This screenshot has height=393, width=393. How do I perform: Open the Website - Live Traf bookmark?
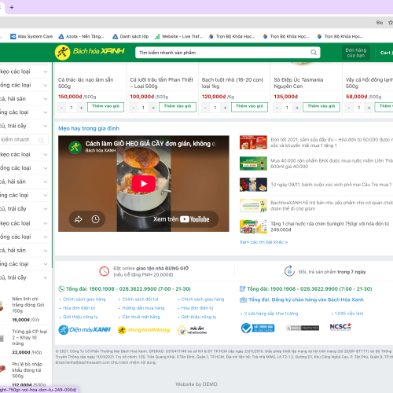pyautogui.click(x=178, y=36)
